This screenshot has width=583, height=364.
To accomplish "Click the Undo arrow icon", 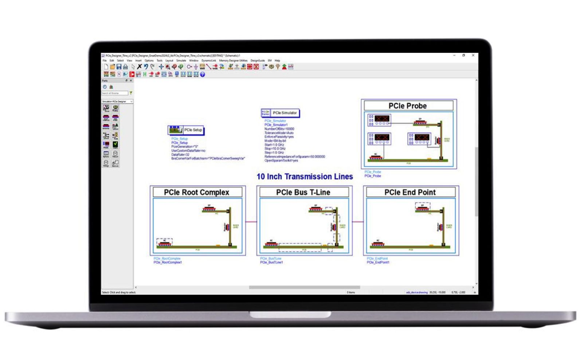I will [146, 67].
